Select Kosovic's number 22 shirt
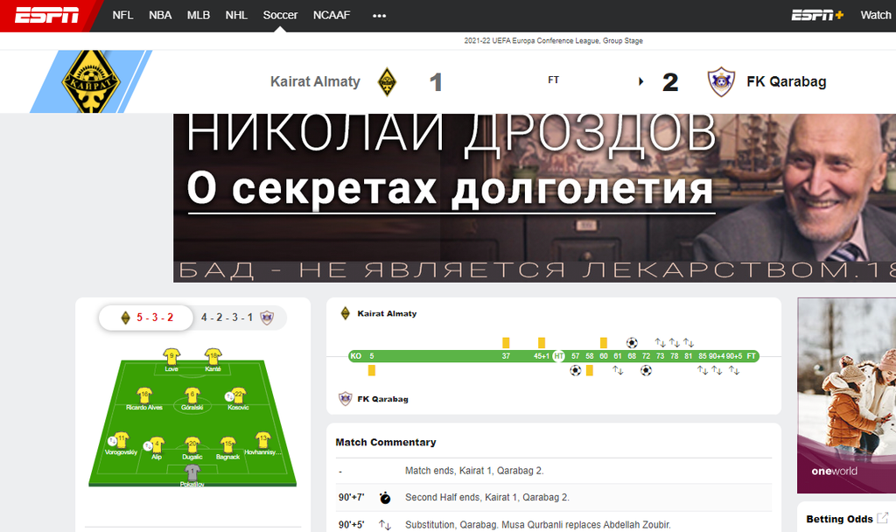This screenshot has height=532, width=896. point(238,395)
